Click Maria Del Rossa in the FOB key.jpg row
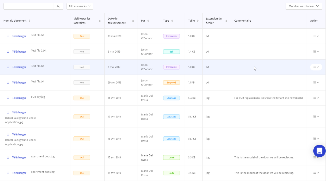This screenshot has width=326, height=181. coord(147,98)
